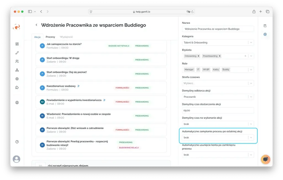
Task: Open the chat support bubble button
Action: point(265,159)
